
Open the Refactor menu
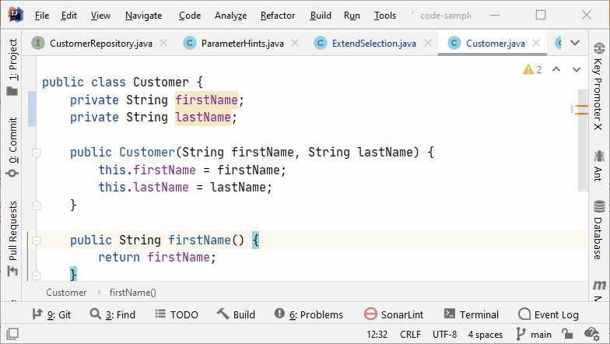278,16
